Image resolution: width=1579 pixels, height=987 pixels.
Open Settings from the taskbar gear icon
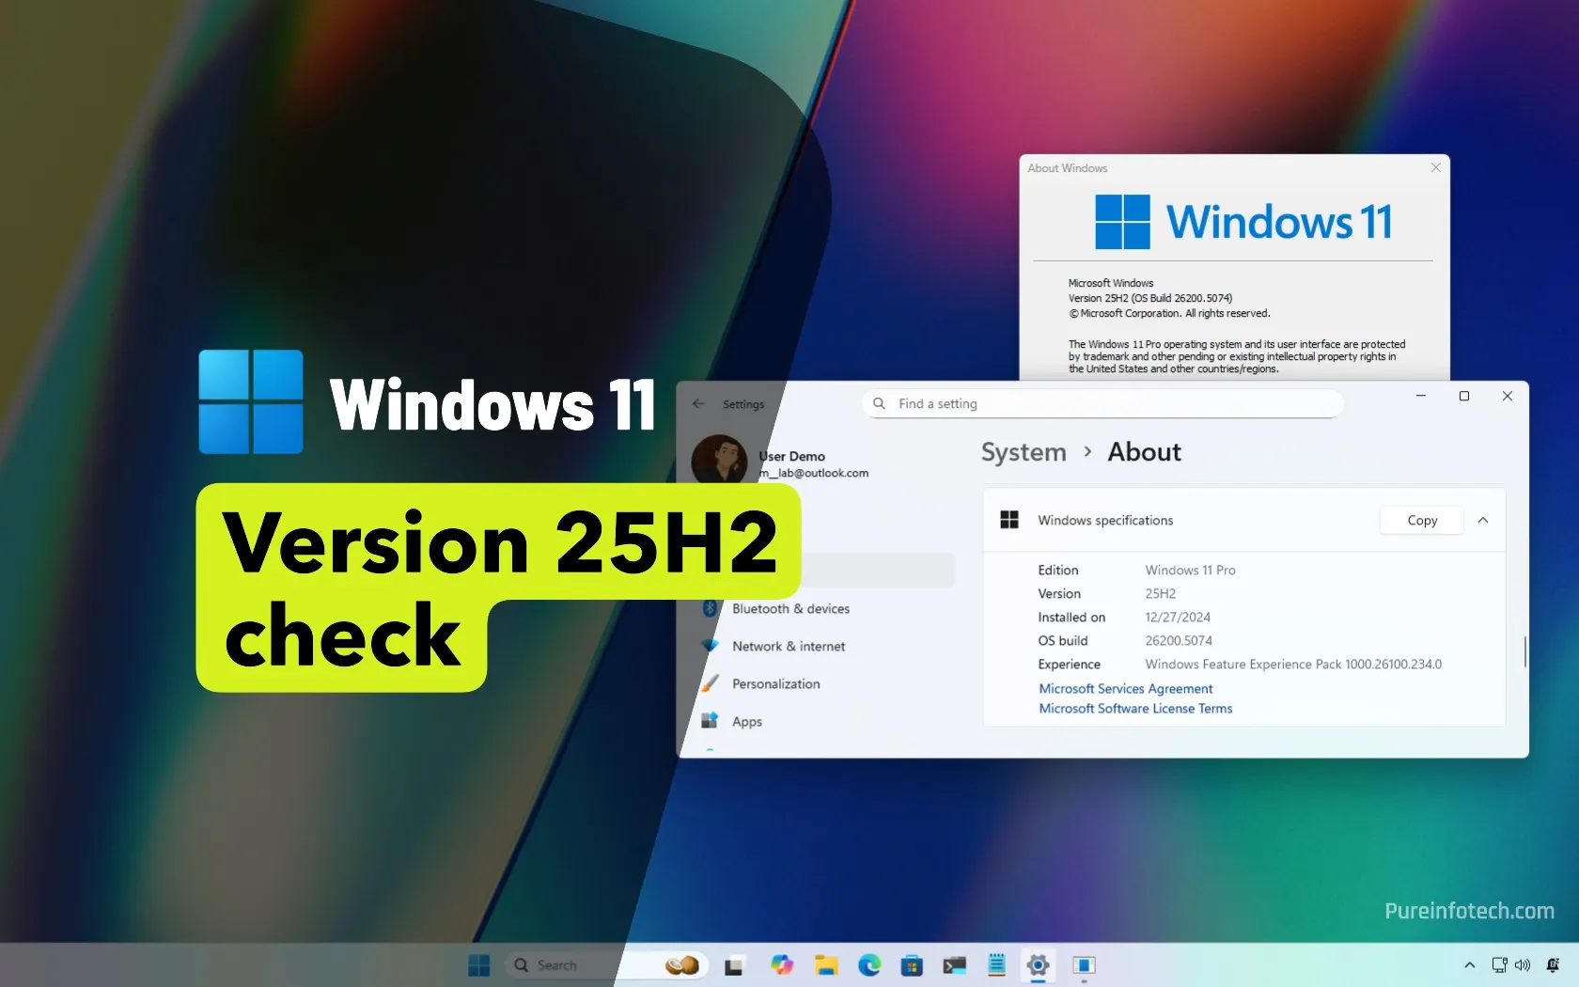pos(1038,964)
